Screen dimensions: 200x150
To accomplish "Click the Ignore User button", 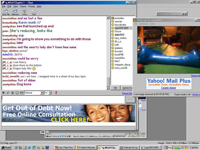I will [127, 88].
